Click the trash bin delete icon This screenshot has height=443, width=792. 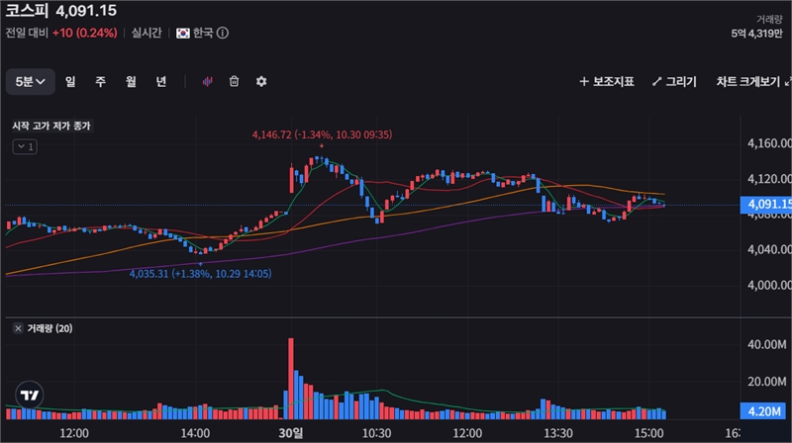235,82
